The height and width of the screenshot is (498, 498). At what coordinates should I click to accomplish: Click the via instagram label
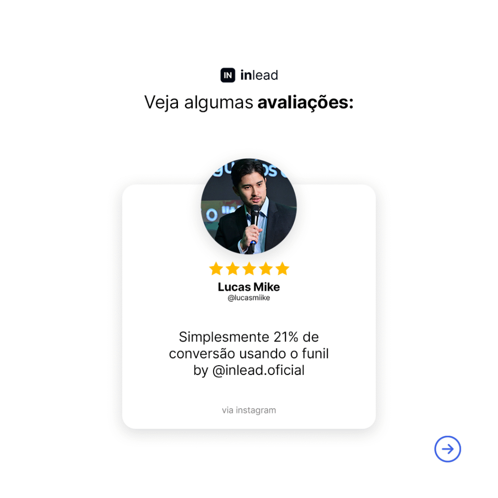[249, 410]
